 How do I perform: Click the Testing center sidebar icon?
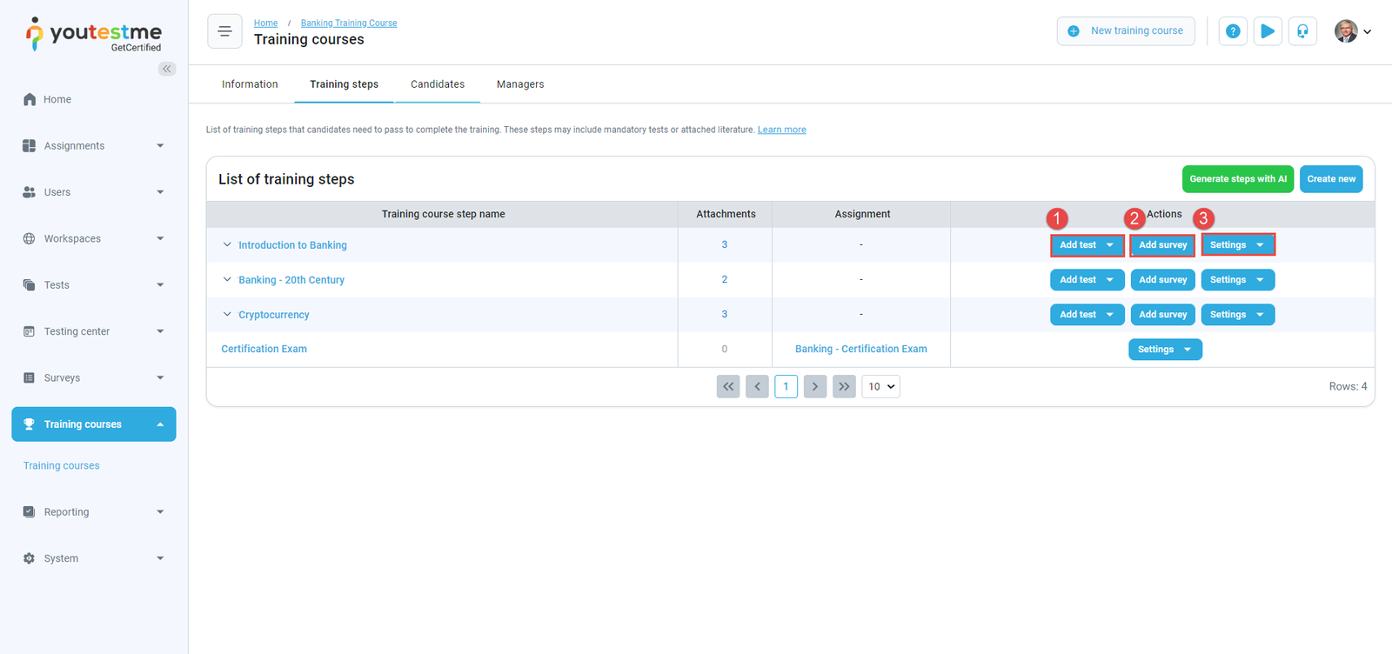(x=30, y=331)
